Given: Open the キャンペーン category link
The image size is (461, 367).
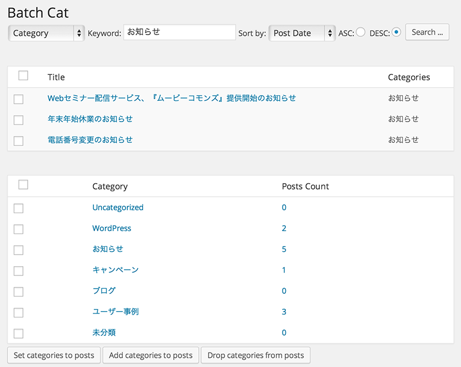Looking at the screenshot, I should [x=116, y=270].
